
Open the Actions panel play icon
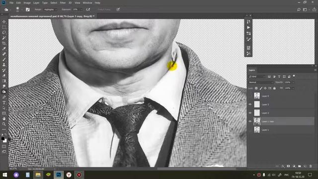click(x=248, y=28)
